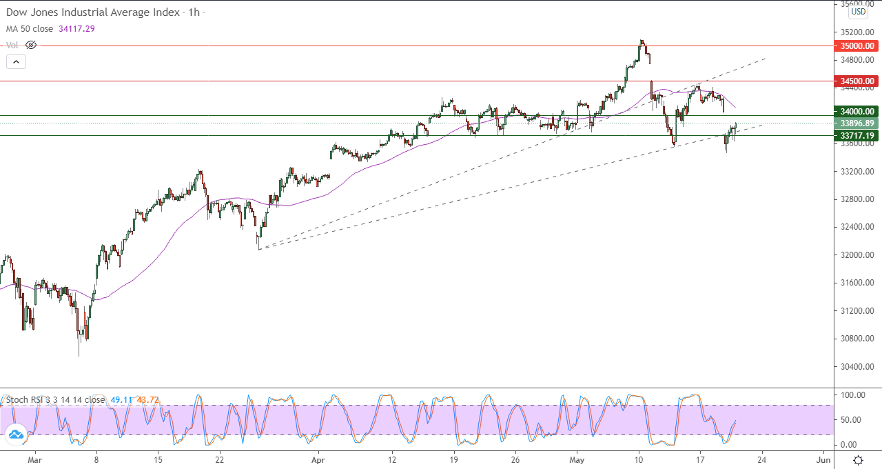This screenshot has height=469, width=882.
Task: Click the 35200.00 price axis tick
Action: pyautogui.click(x=857, y=32)
